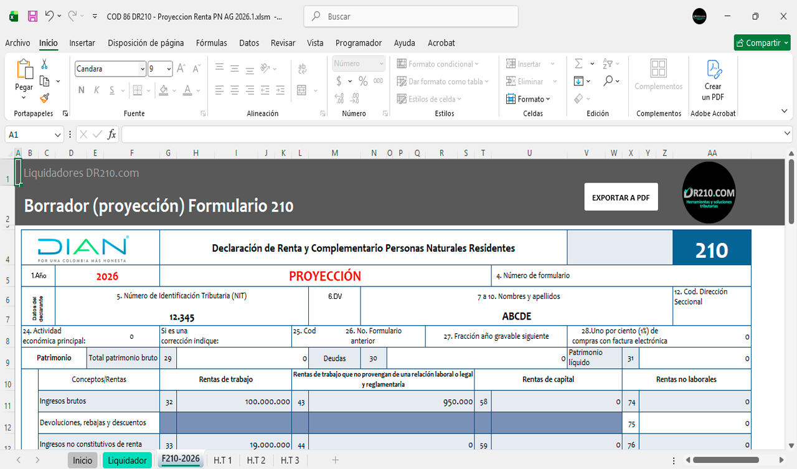The image size is (797, 469).
Task: Click the Undo arrow icon
Action: click(50, 17)
